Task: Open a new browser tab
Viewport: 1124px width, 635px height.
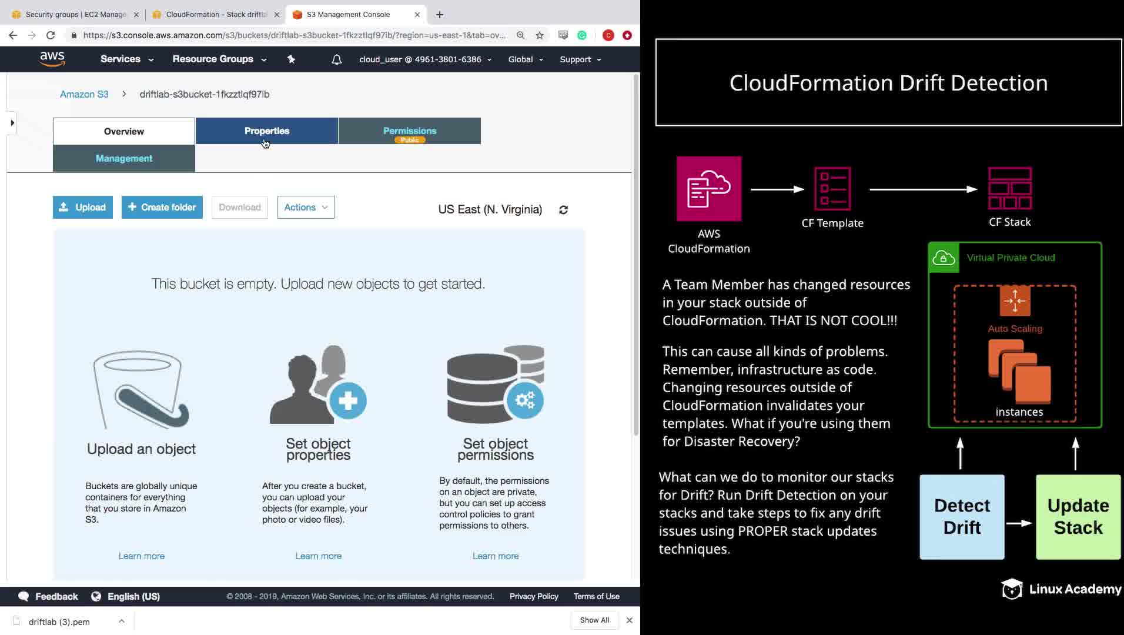Action: click(x=440, y=15)
